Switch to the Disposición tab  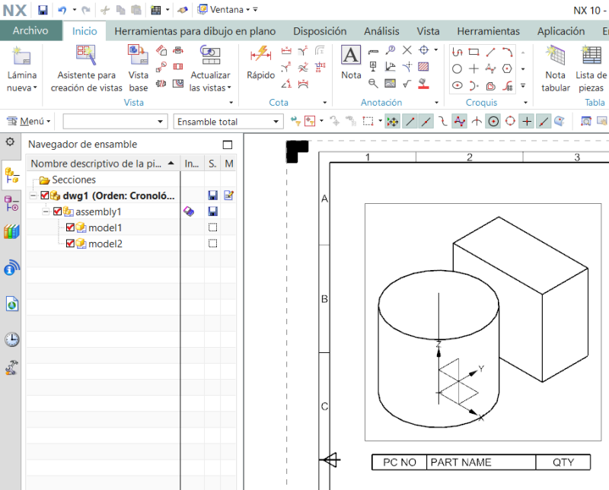[320, 31]
